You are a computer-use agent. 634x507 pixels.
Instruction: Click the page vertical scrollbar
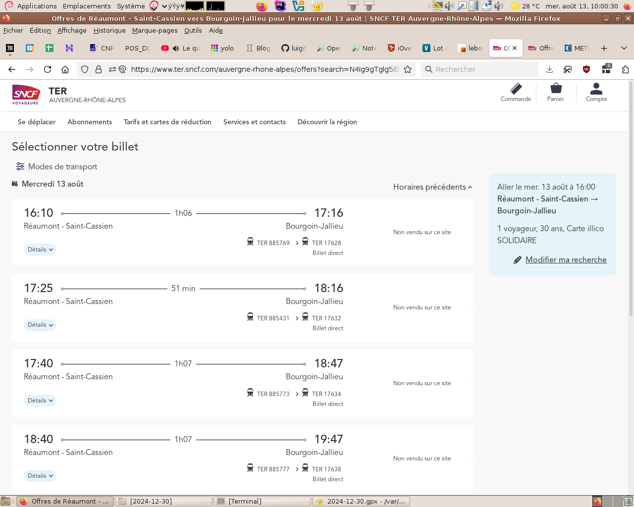coord(631,198)
